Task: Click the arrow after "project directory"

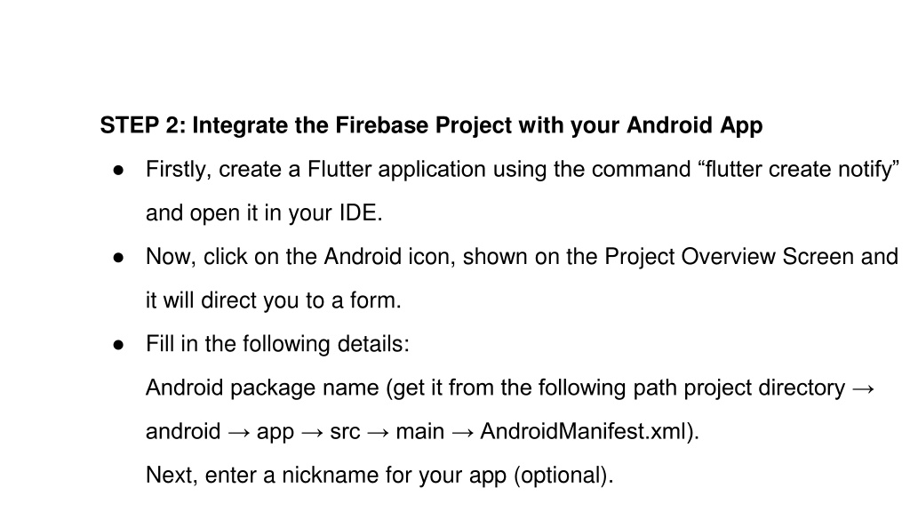Action: (863, 388)
